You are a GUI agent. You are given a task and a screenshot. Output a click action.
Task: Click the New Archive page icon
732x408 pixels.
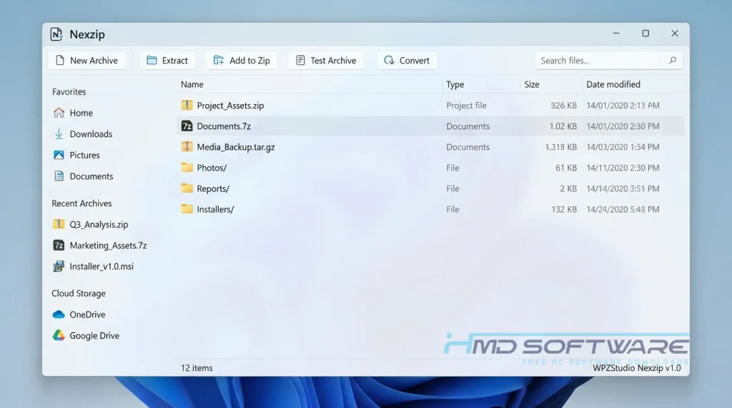[x=60, y=61]
